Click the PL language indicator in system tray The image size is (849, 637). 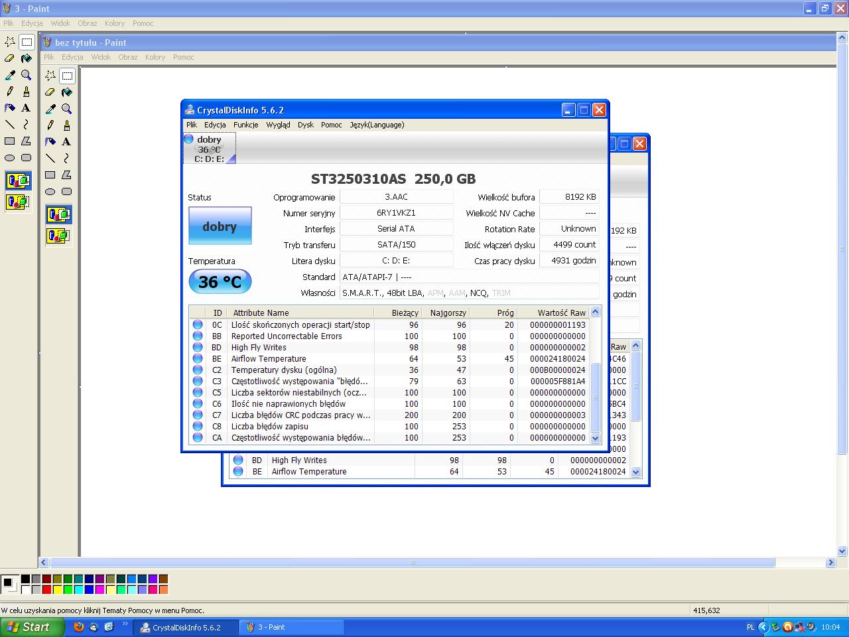[x=751, y=627]
